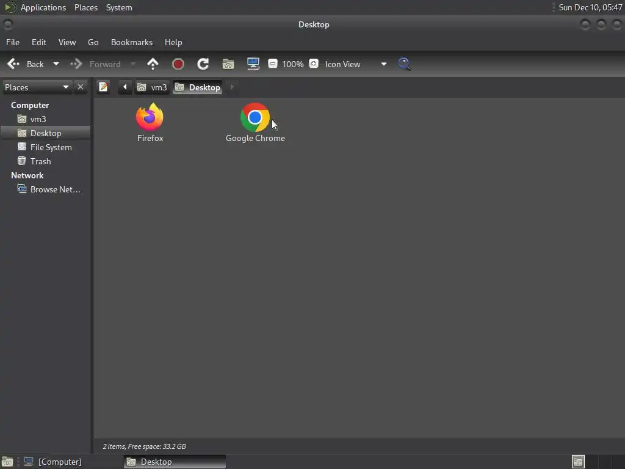Click the window menu button left of title
Screen dimensions: 625x469
coord(7,24)
